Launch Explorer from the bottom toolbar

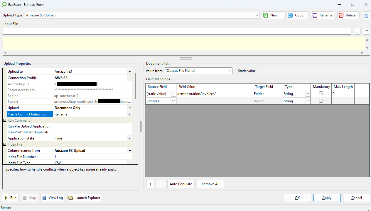[x=85, y=198]
